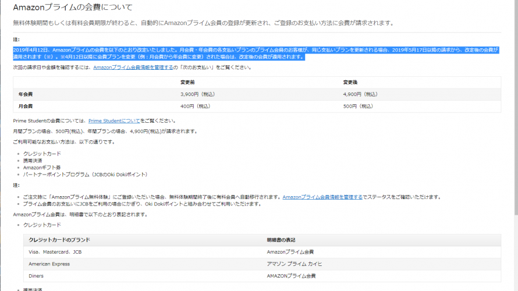The image size is (518, 291).
Task: Click the 'AMAZONプライム会費' cell in Diners row
Action: [x=292, y=276]
